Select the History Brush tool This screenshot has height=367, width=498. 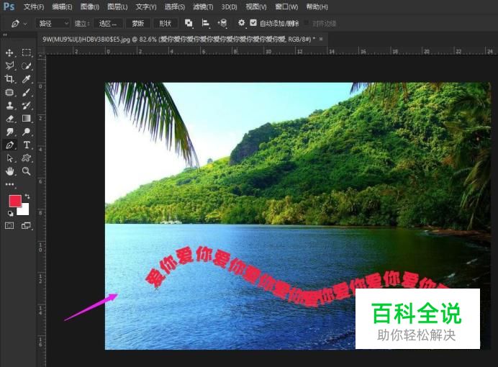pos(27,105)
